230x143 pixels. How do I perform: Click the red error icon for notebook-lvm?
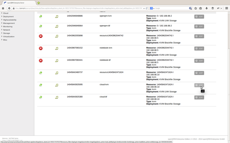pos(41,48)
